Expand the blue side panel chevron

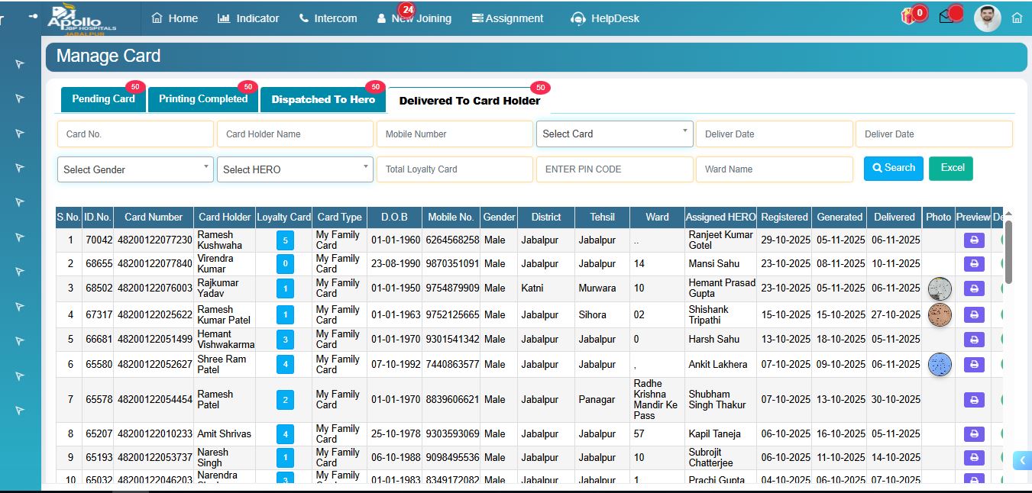coord(1022,460)
